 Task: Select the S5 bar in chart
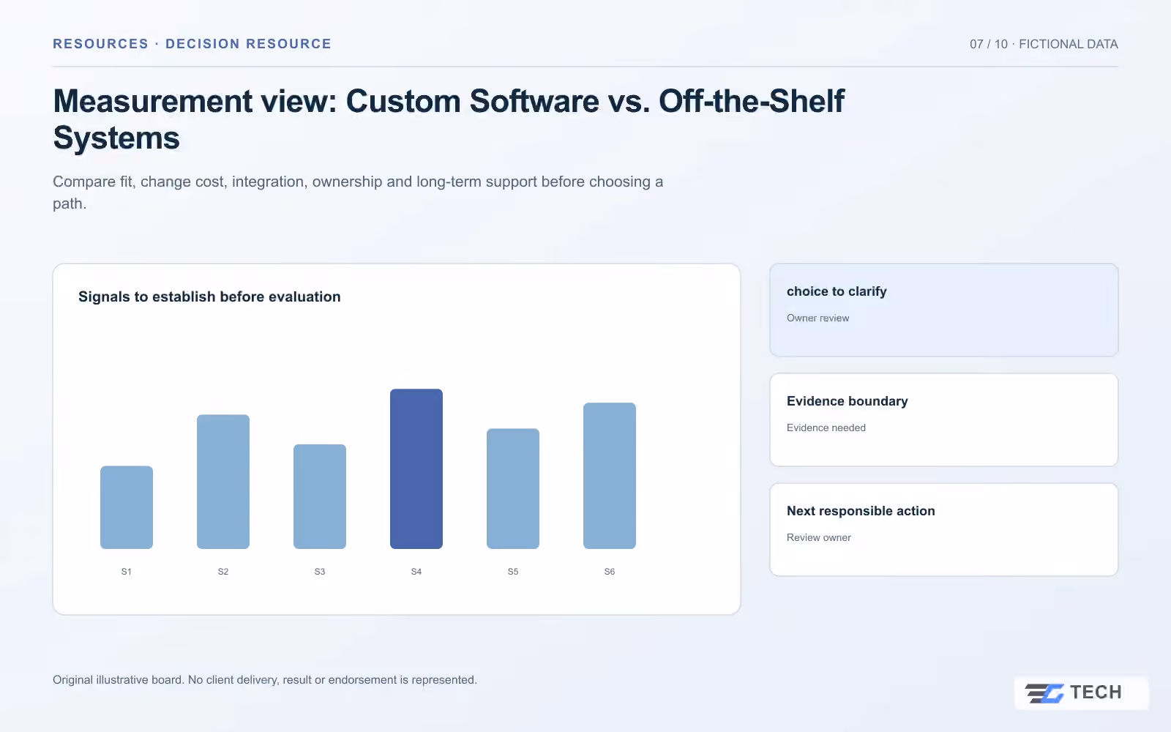click(513, 488)
